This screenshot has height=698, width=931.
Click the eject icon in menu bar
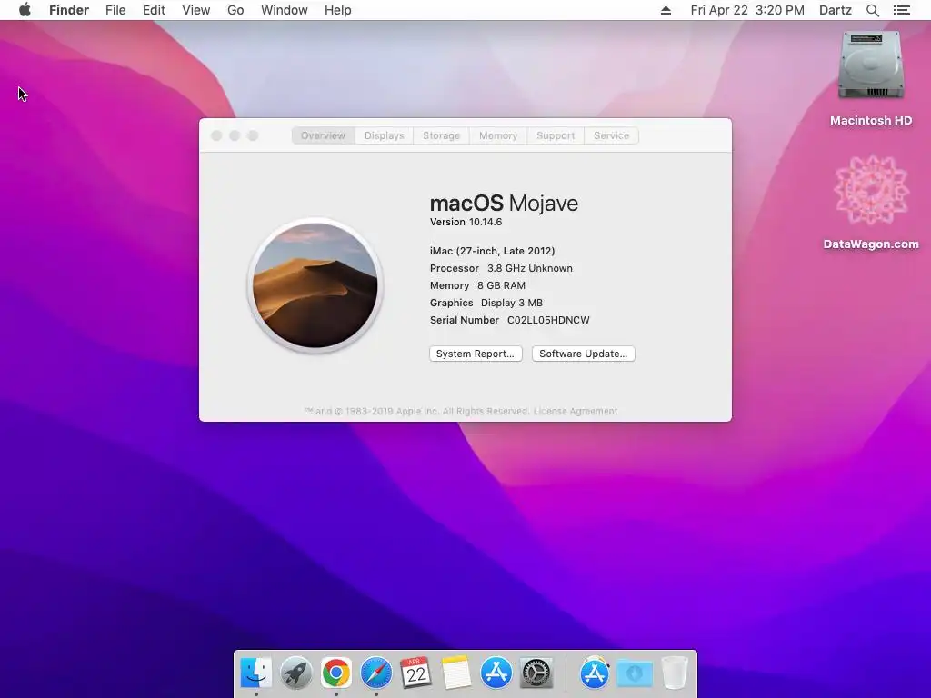[x=666, y=10]
